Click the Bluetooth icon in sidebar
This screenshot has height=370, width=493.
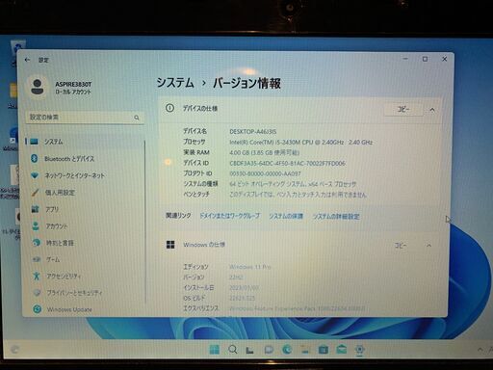tap(35, 158)
